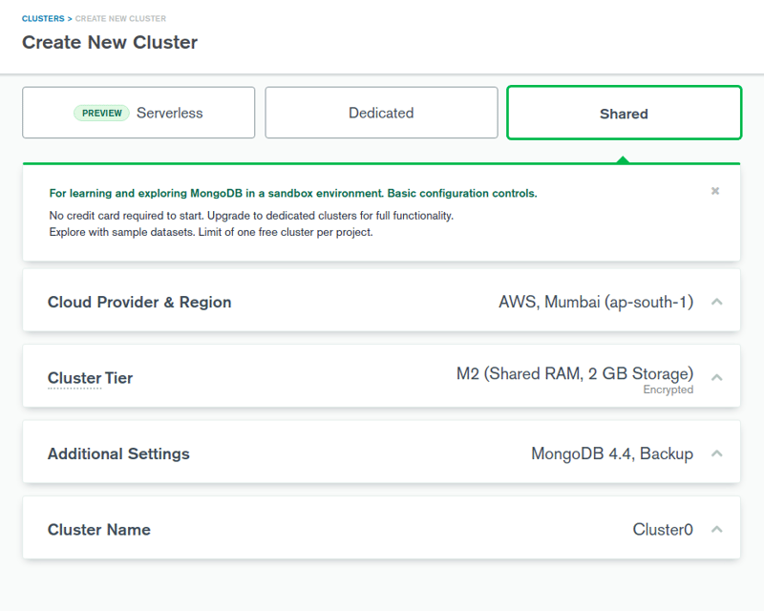Select the Shared cluster type tab
764x611 pixels.
pyautogui.click(x=625, y=113)
